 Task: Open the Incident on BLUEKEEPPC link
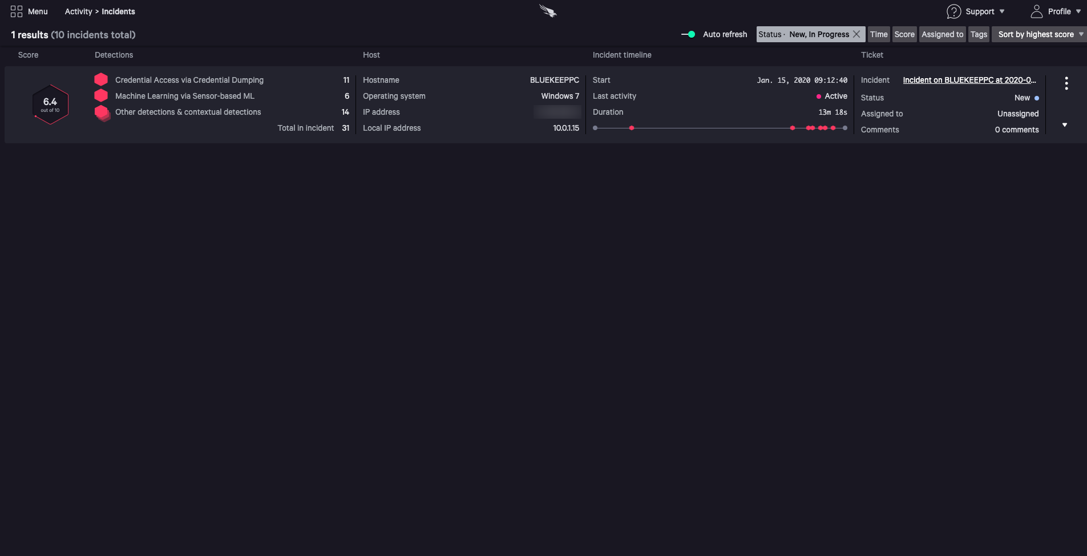(x=969, y=80)
